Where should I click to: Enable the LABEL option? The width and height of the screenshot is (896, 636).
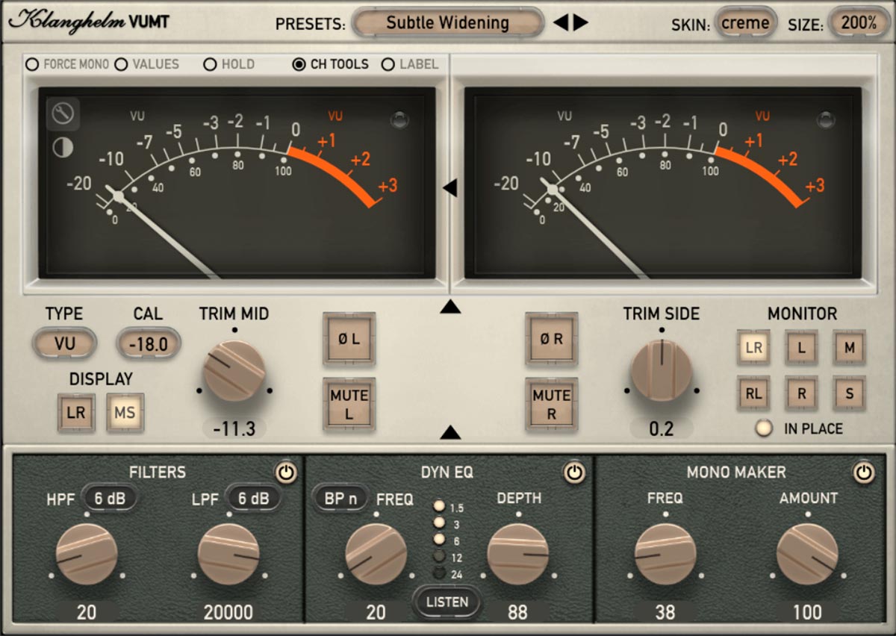pyautogui.click(x=410, y=64)
